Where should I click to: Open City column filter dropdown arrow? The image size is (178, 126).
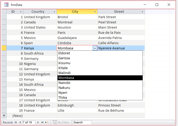(95, 12)
